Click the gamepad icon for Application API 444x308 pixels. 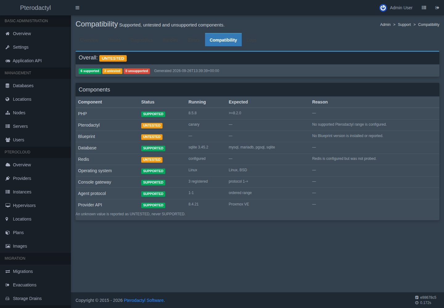(8, 61)
